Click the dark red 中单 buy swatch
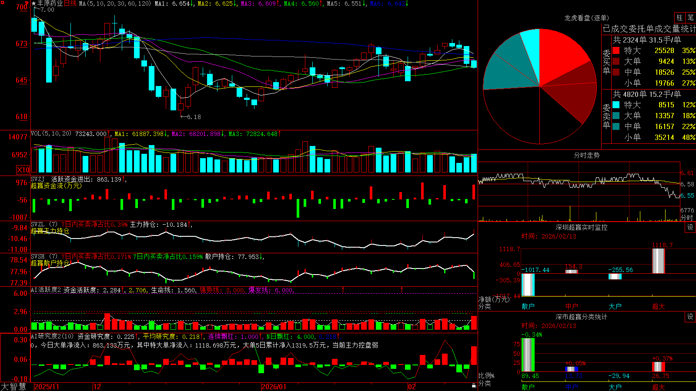The height and width of the screenshot is (391, 696). (616, 72)
